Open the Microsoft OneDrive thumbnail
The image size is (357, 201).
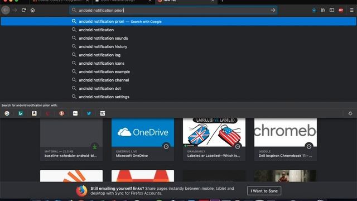143,132
